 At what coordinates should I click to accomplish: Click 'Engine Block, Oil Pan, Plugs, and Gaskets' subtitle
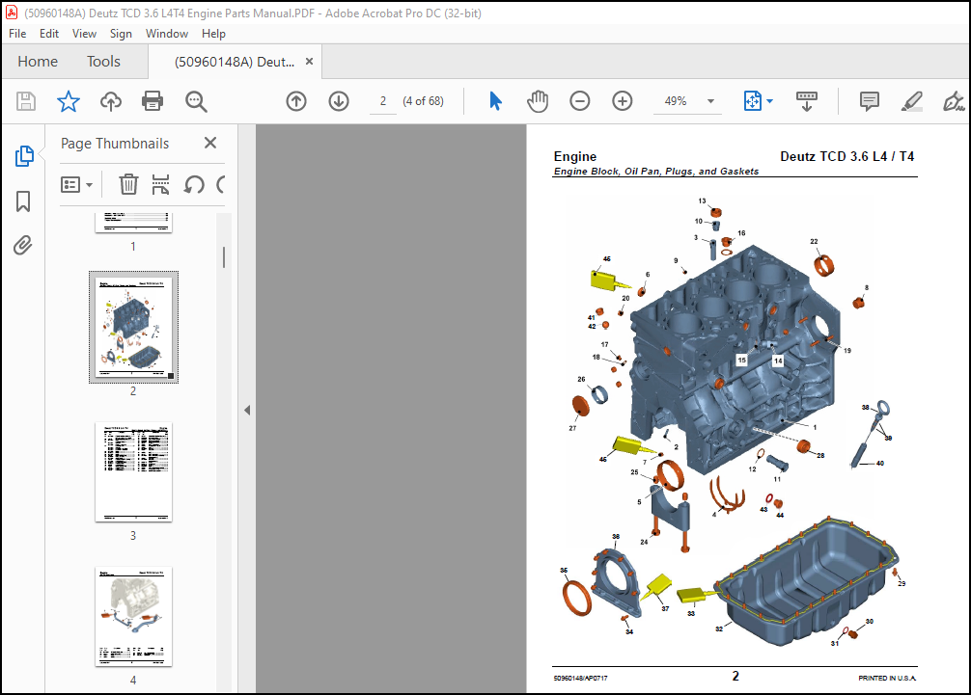[x=655, y=172]
